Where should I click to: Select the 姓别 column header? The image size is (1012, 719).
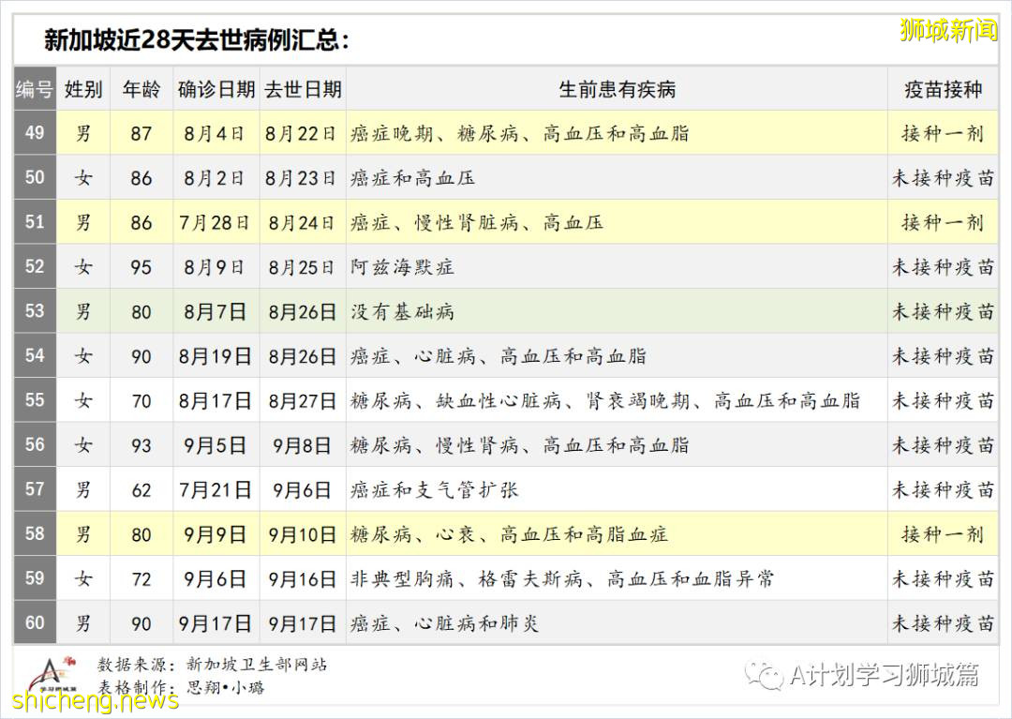(x=83, y=89)
